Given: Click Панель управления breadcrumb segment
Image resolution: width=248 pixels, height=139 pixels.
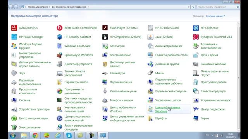Looking at the screenshot, I should 38,7.
